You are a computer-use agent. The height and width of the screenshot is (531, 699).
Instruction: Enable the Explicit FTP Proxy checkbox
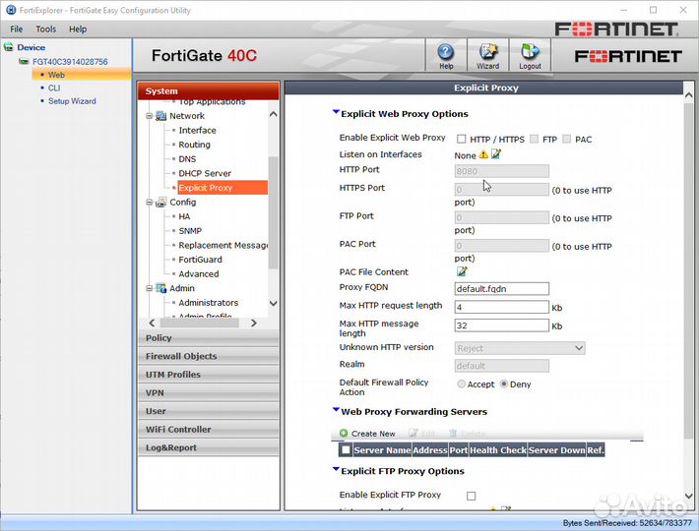click(x=471, y=496)
